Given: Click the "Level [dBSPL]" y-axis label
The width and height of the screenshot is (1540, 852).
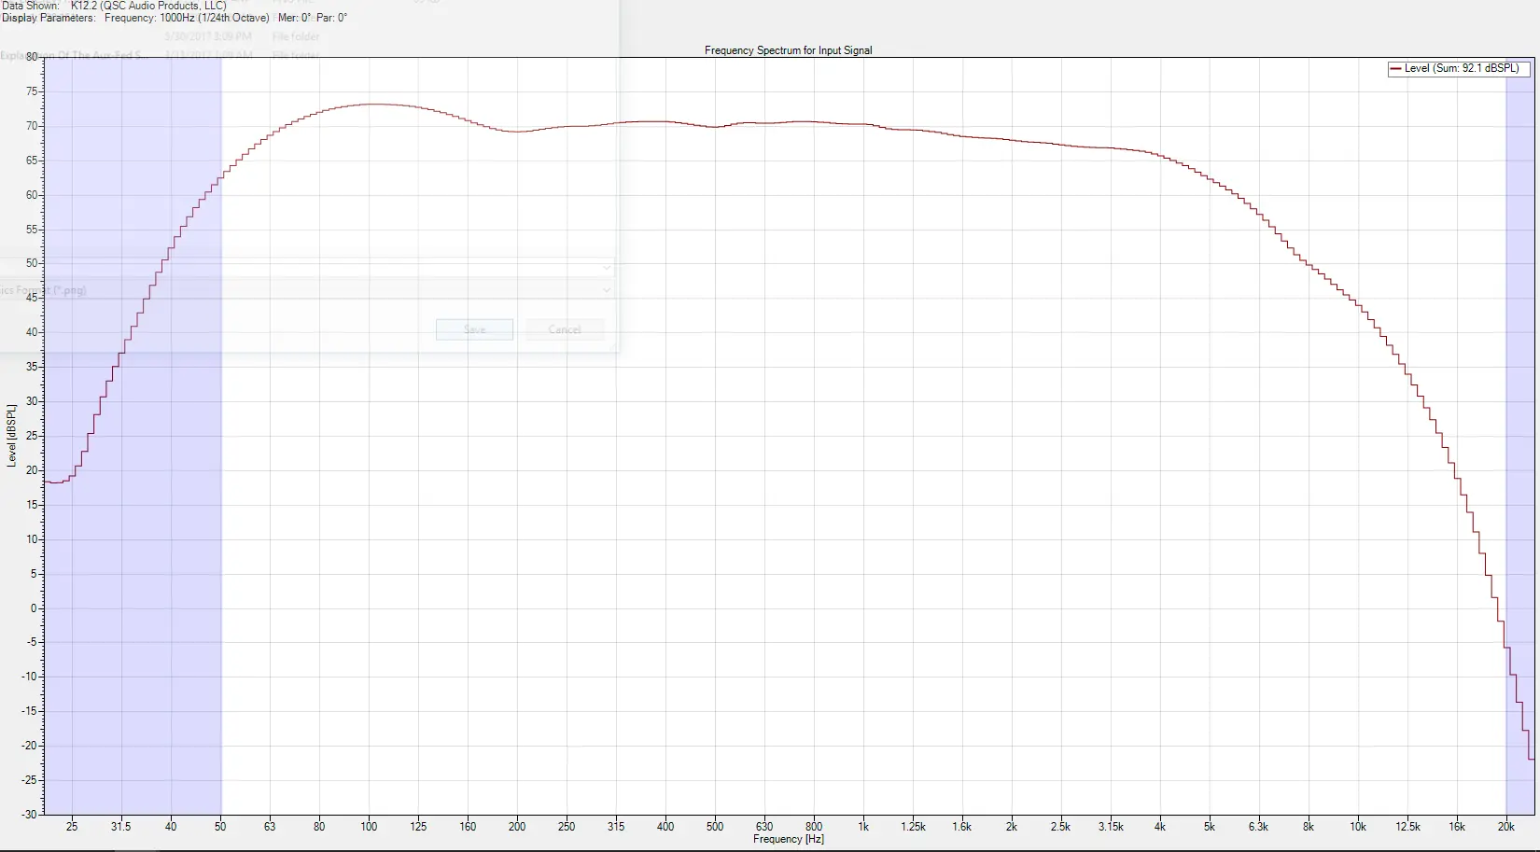Looking at the screenshot, I should [x=11, y=436].
